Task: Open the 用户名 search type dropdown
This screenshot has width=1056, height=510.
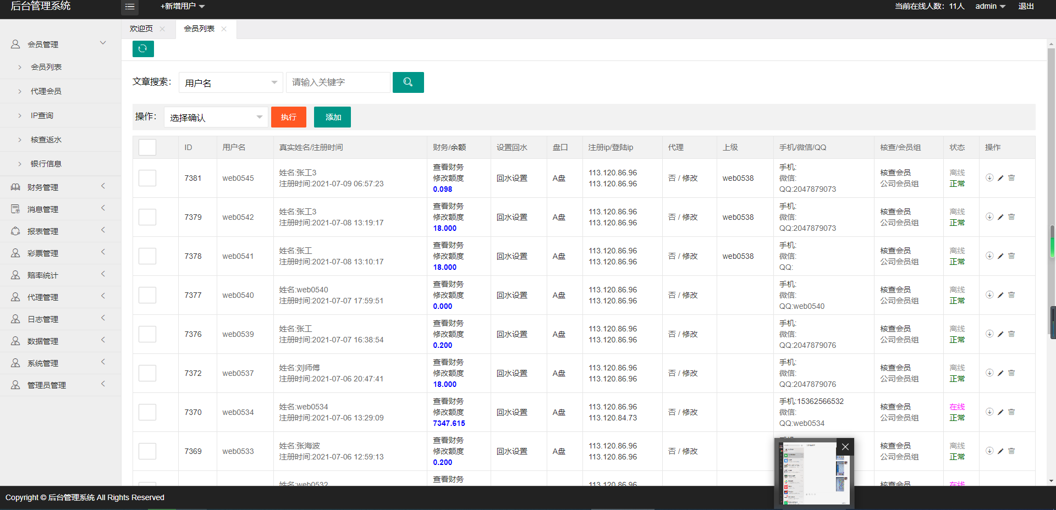Action: tap(230, 82)
